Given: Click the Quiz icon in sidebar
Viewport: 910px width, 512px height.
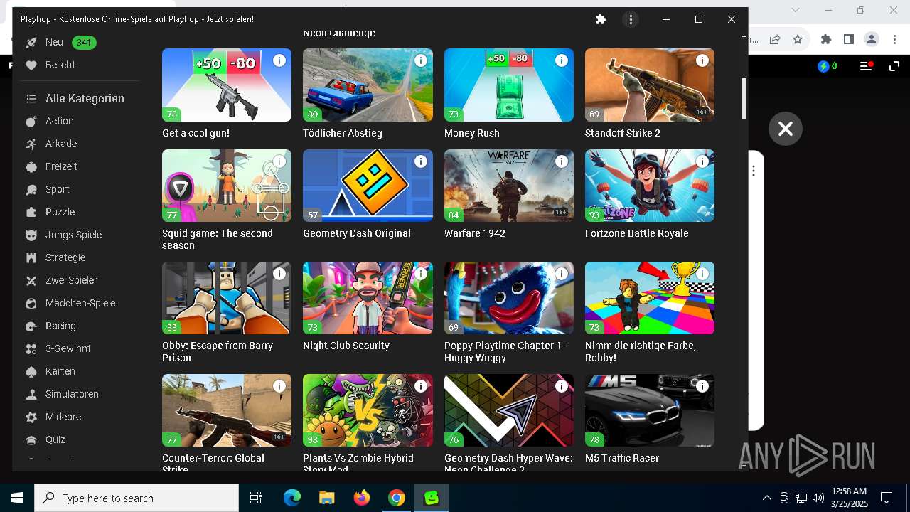Looking at the screenshot, I should pos(31,440).
